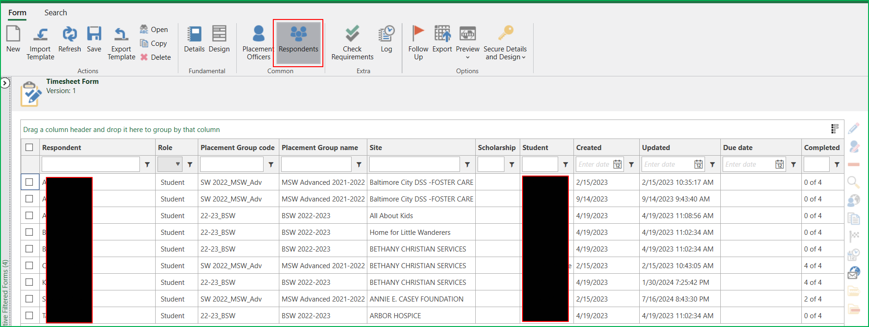Click the edit user icon in side toolbar
Viewport: 869px width, 327px height.
coord(854,147)
